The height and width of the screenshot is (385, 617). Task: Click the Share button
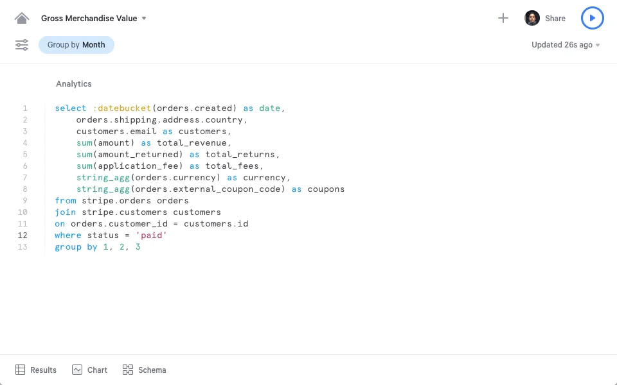pos(555,18)
